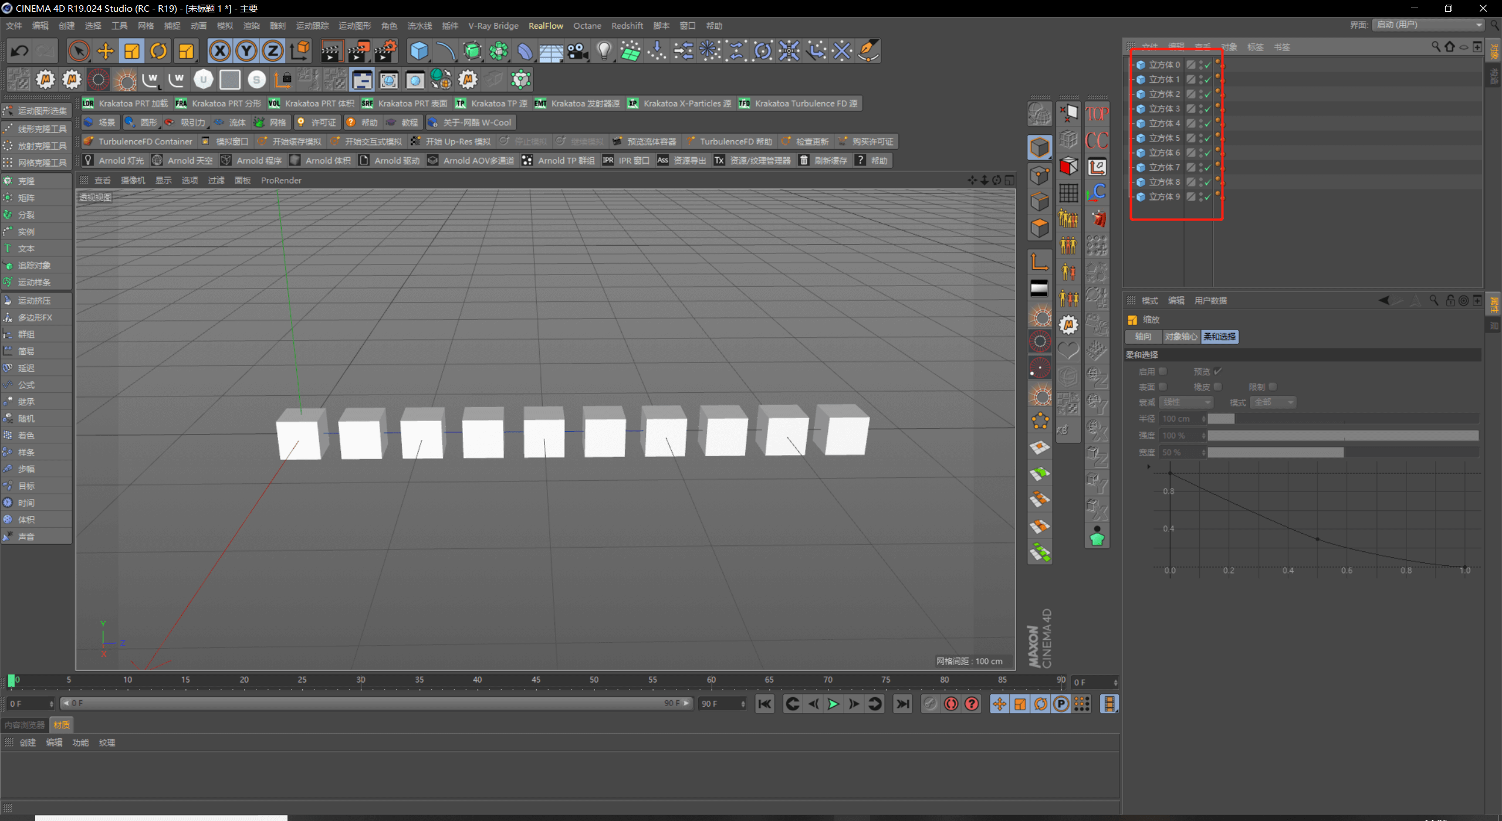Select the Rotate tool
This screenshot has height=821, width=1502.
pyautogui.click(x=158, y=51)
